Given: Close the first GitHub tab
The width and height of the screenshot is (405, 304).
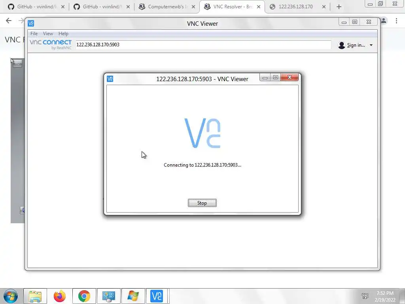Looking at the screenshot, I should pyautogui.click(x=63, y=7).
